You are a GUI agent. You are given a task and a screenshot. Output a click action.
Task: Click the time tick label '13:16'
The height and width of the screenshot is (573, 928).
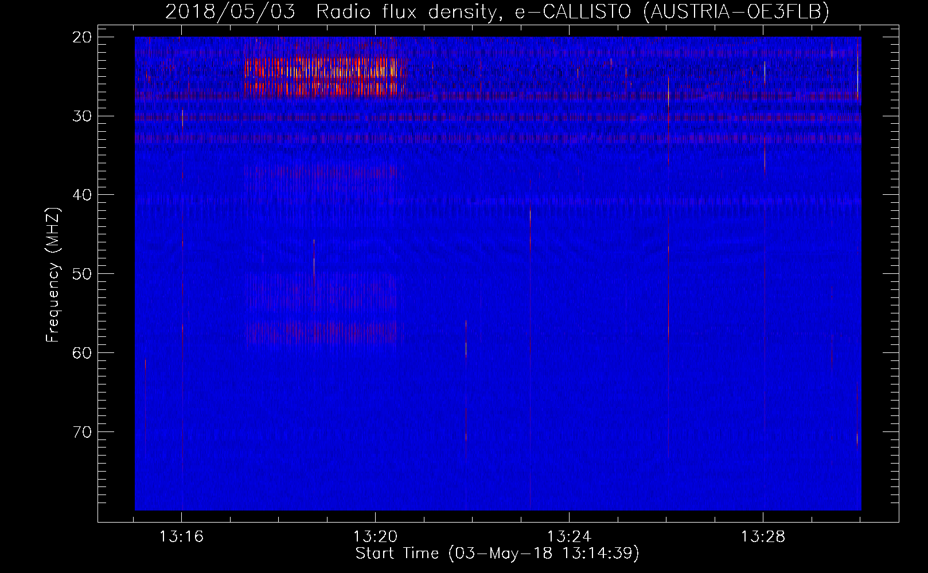click(x=181, y=537)
